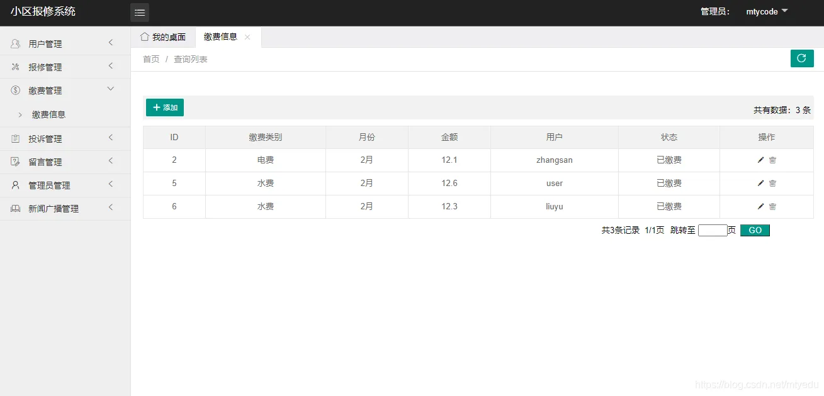Focus the page jump input field

coord(713,231)
